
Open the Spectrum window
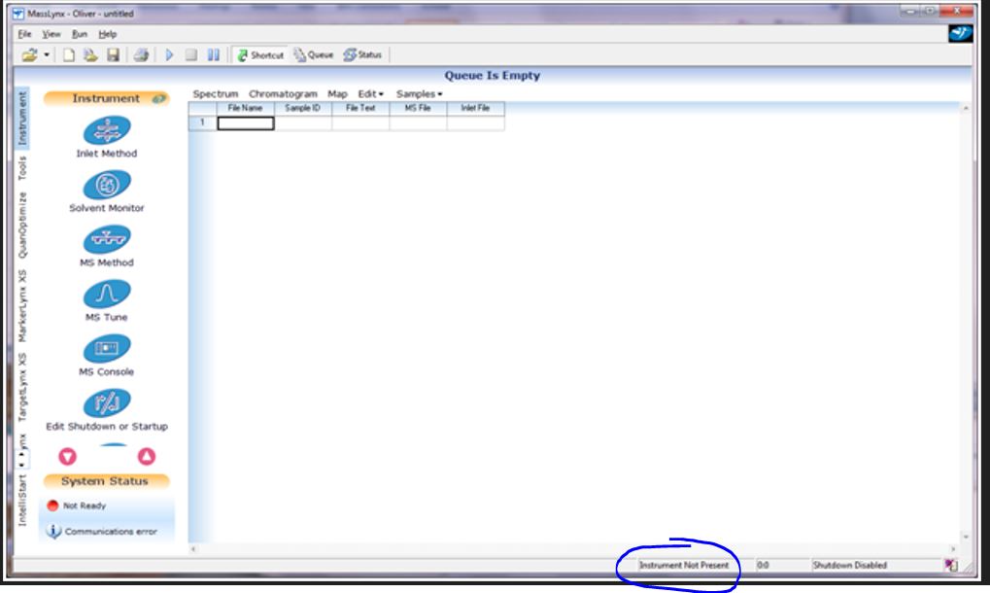click(216, 93)
